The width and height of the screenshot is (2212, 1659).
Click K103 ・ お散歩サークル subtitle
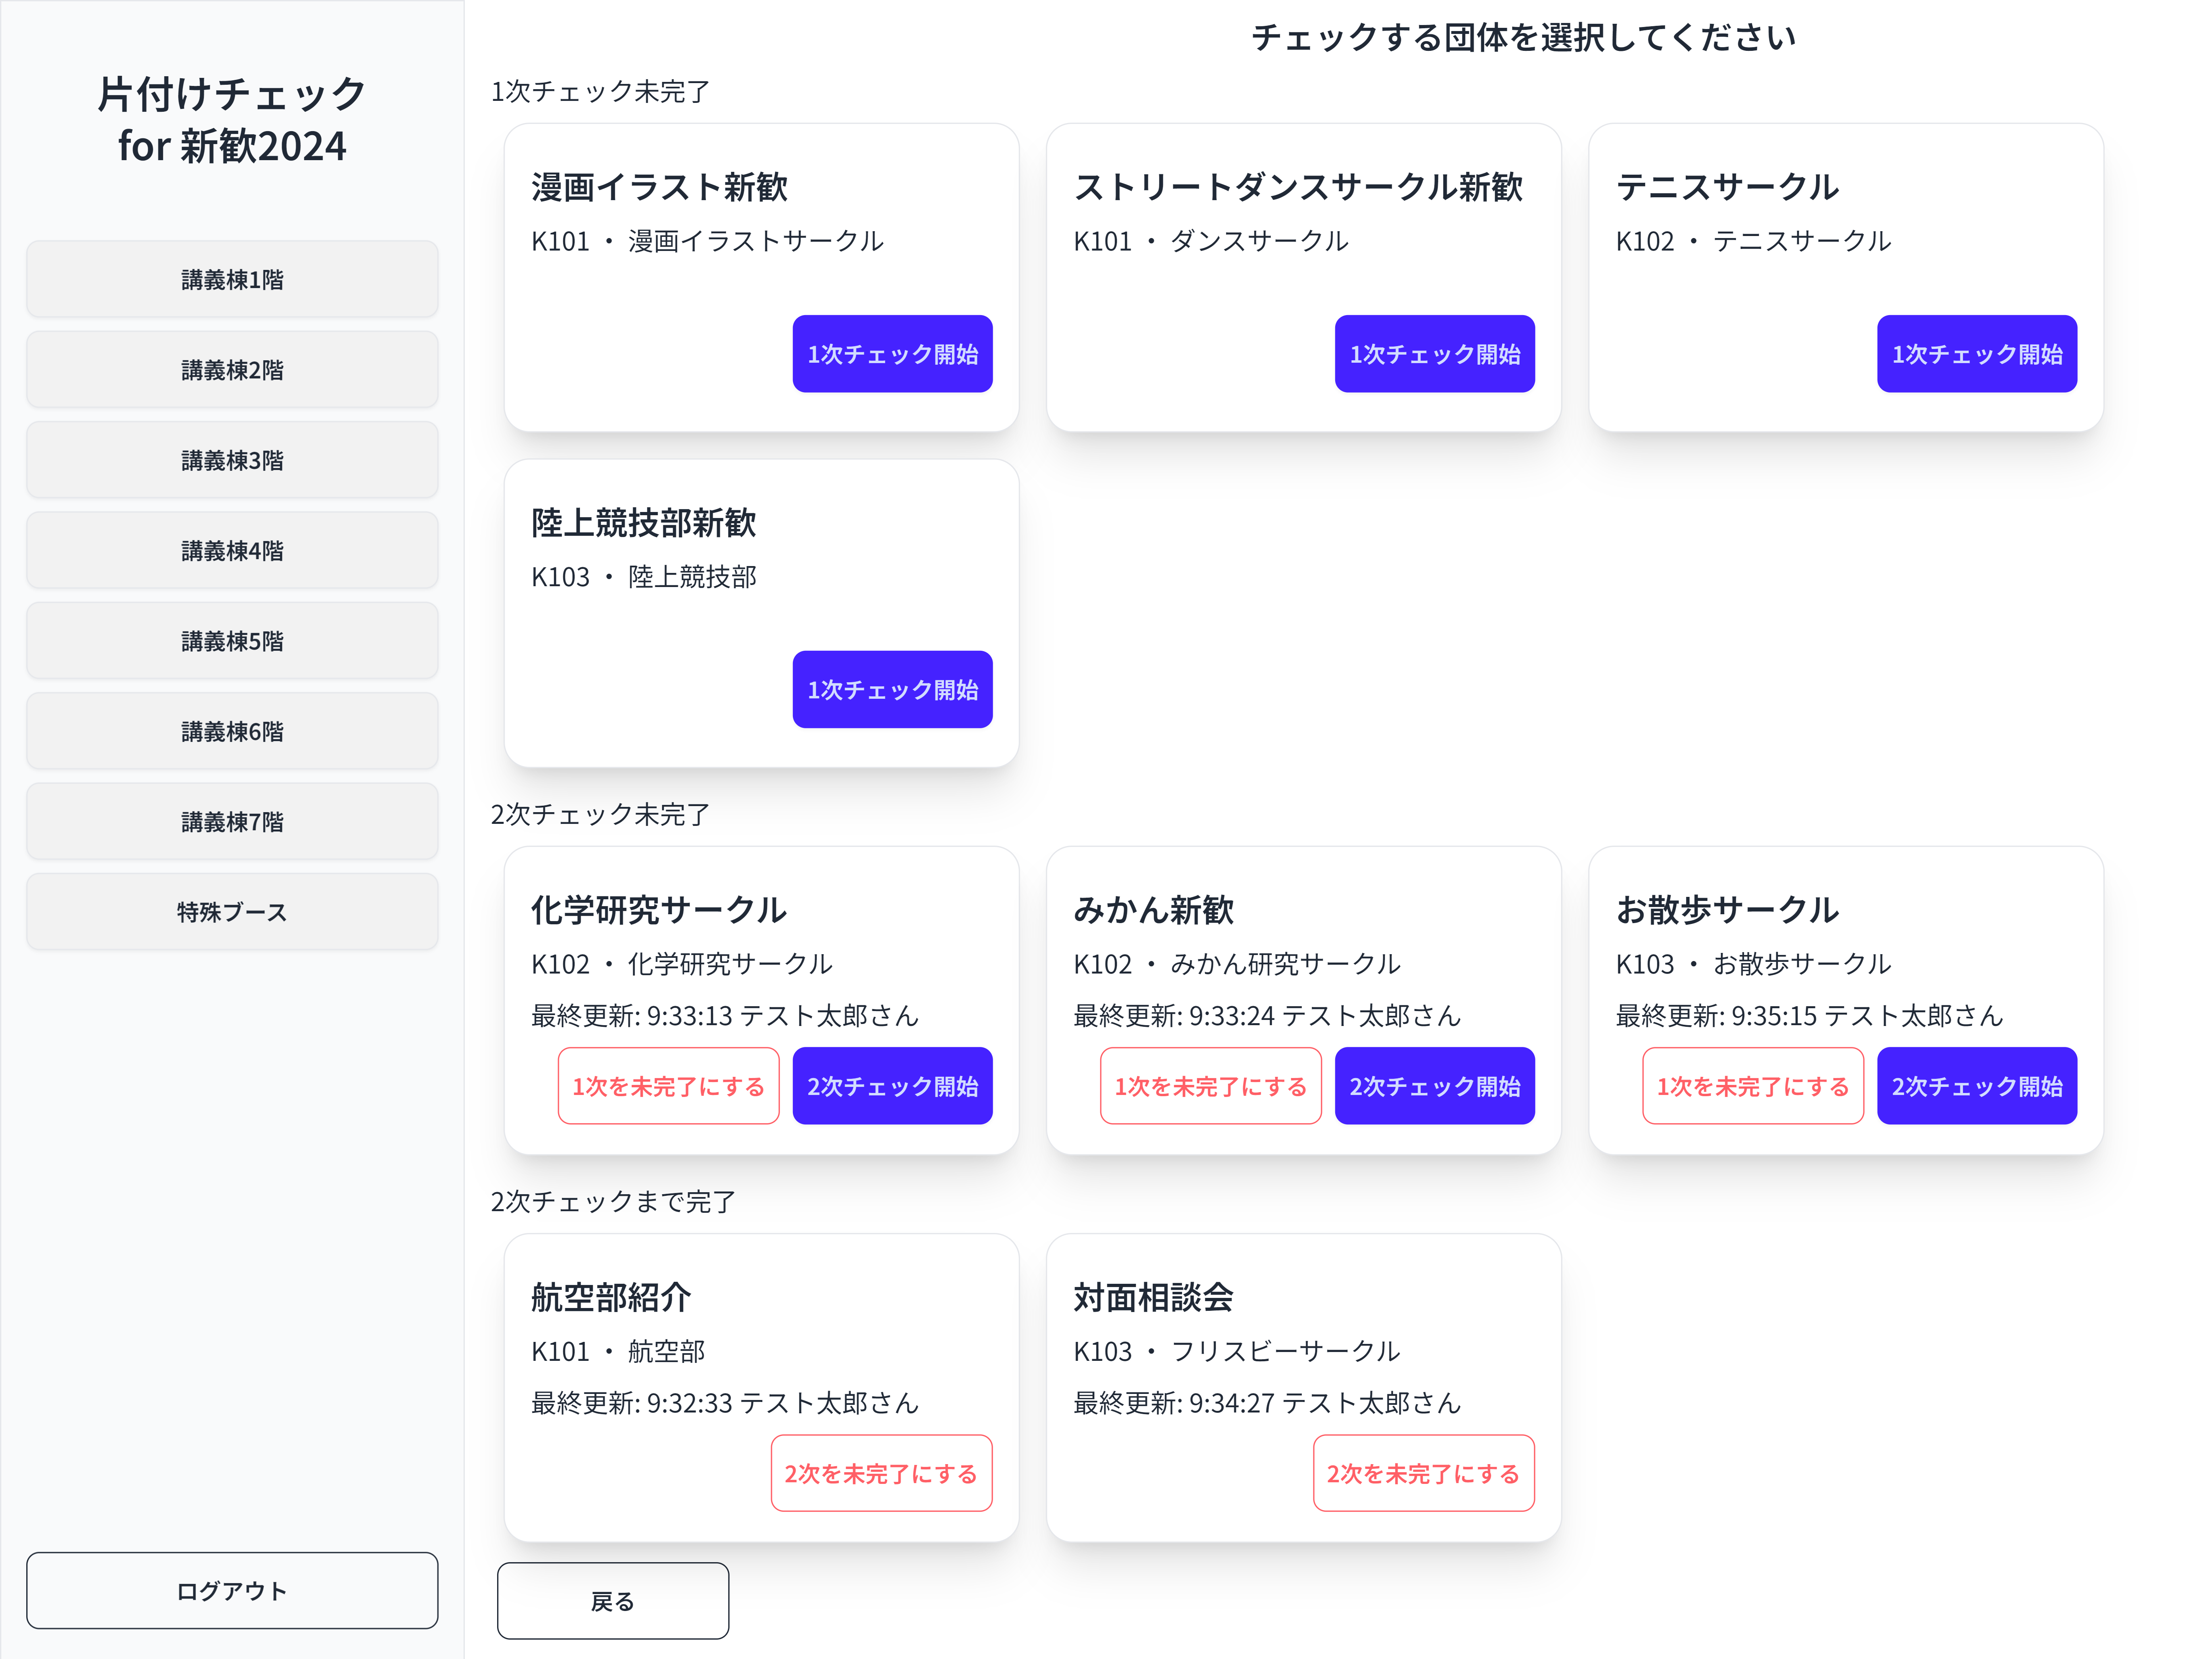tap(1754, 964)
